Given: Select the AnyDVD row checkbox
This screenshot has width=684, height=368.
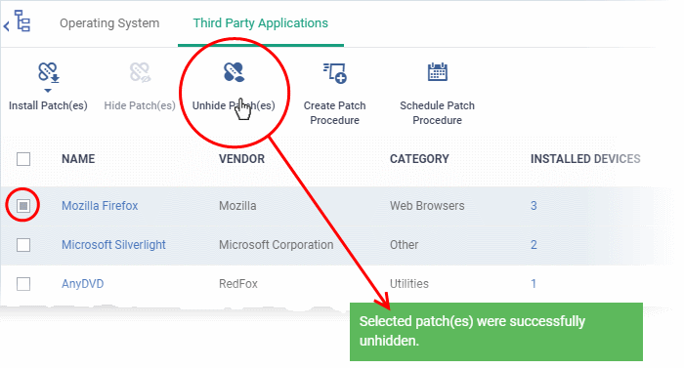Looking at the screenshot, I should [23, 284].
